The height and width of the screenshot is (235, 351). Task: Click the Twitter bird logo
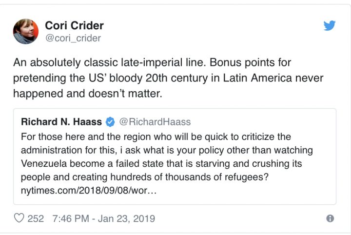click(330, 25)
